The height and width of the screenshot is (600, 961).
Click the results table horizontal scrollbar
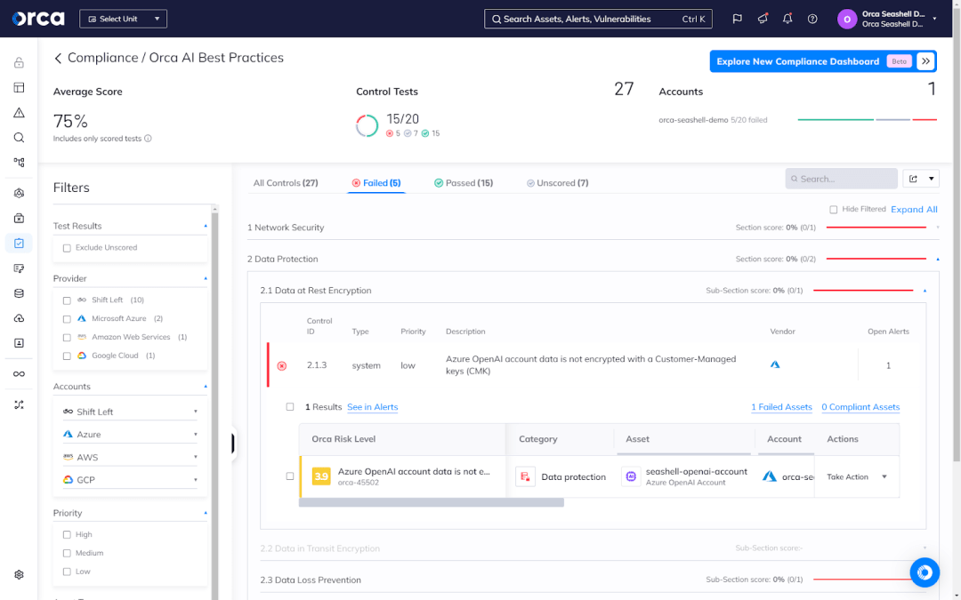[x=432, y=502]
